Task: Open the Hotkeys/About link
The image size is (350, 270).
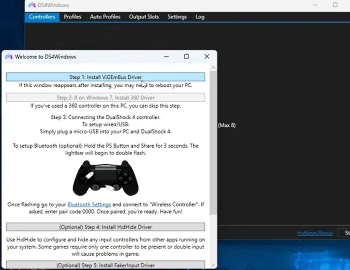Action: [x=315, y=233]
